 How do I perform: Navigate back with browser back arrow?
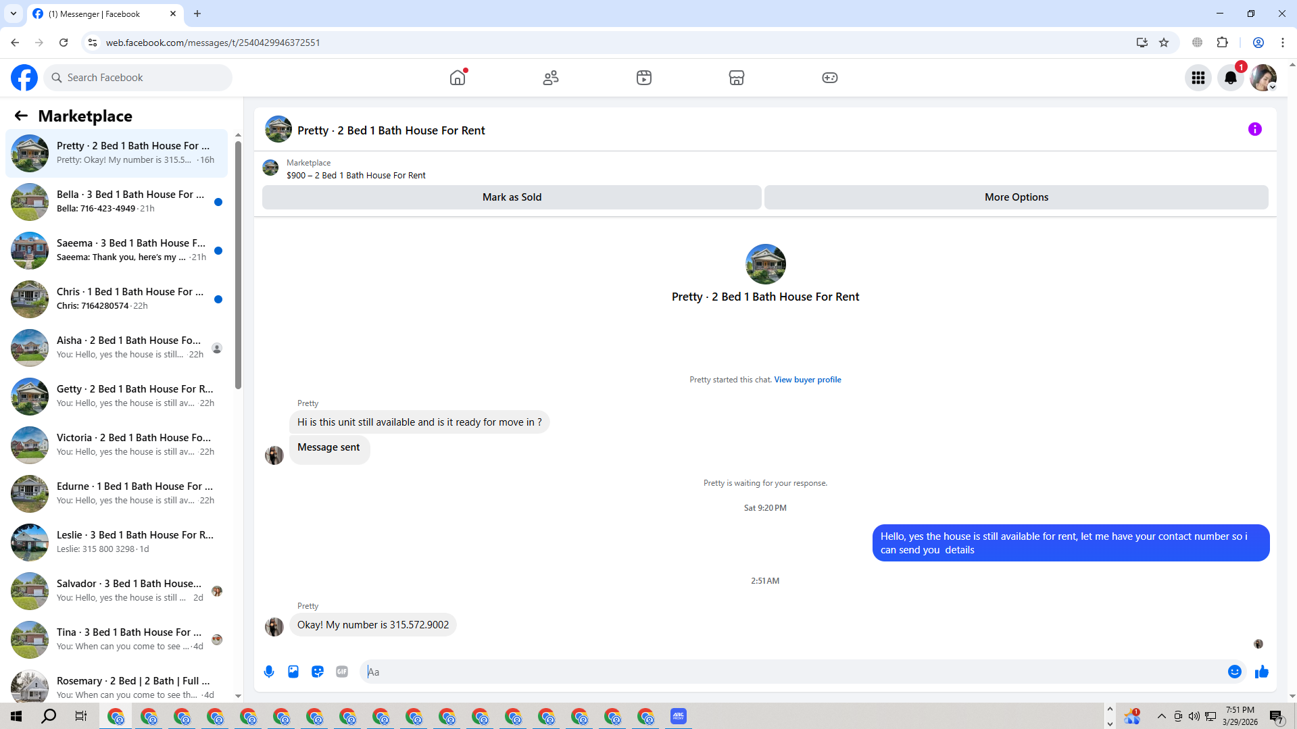(x=15, y=43)
